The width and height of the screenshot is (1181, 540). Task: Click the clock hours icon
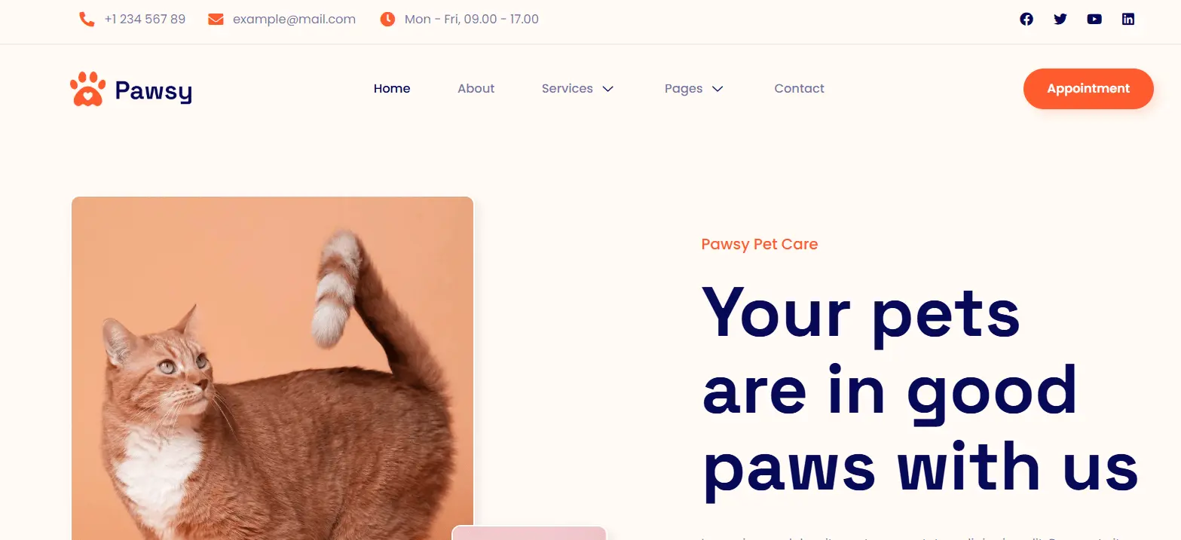coord(387,19)
